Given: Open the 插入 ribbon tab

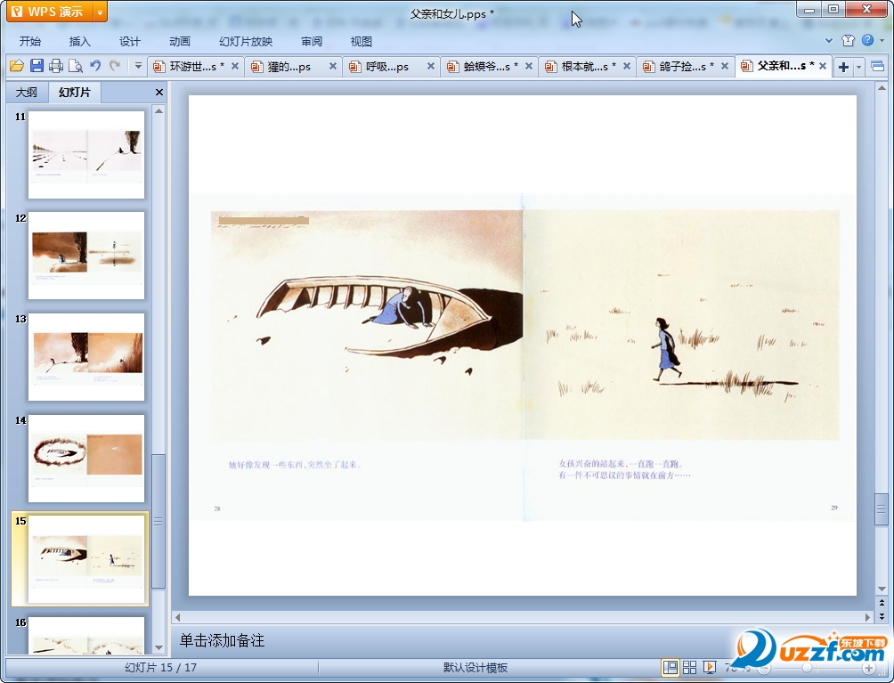Looking at the screenshot, I should tap(79, 42).
